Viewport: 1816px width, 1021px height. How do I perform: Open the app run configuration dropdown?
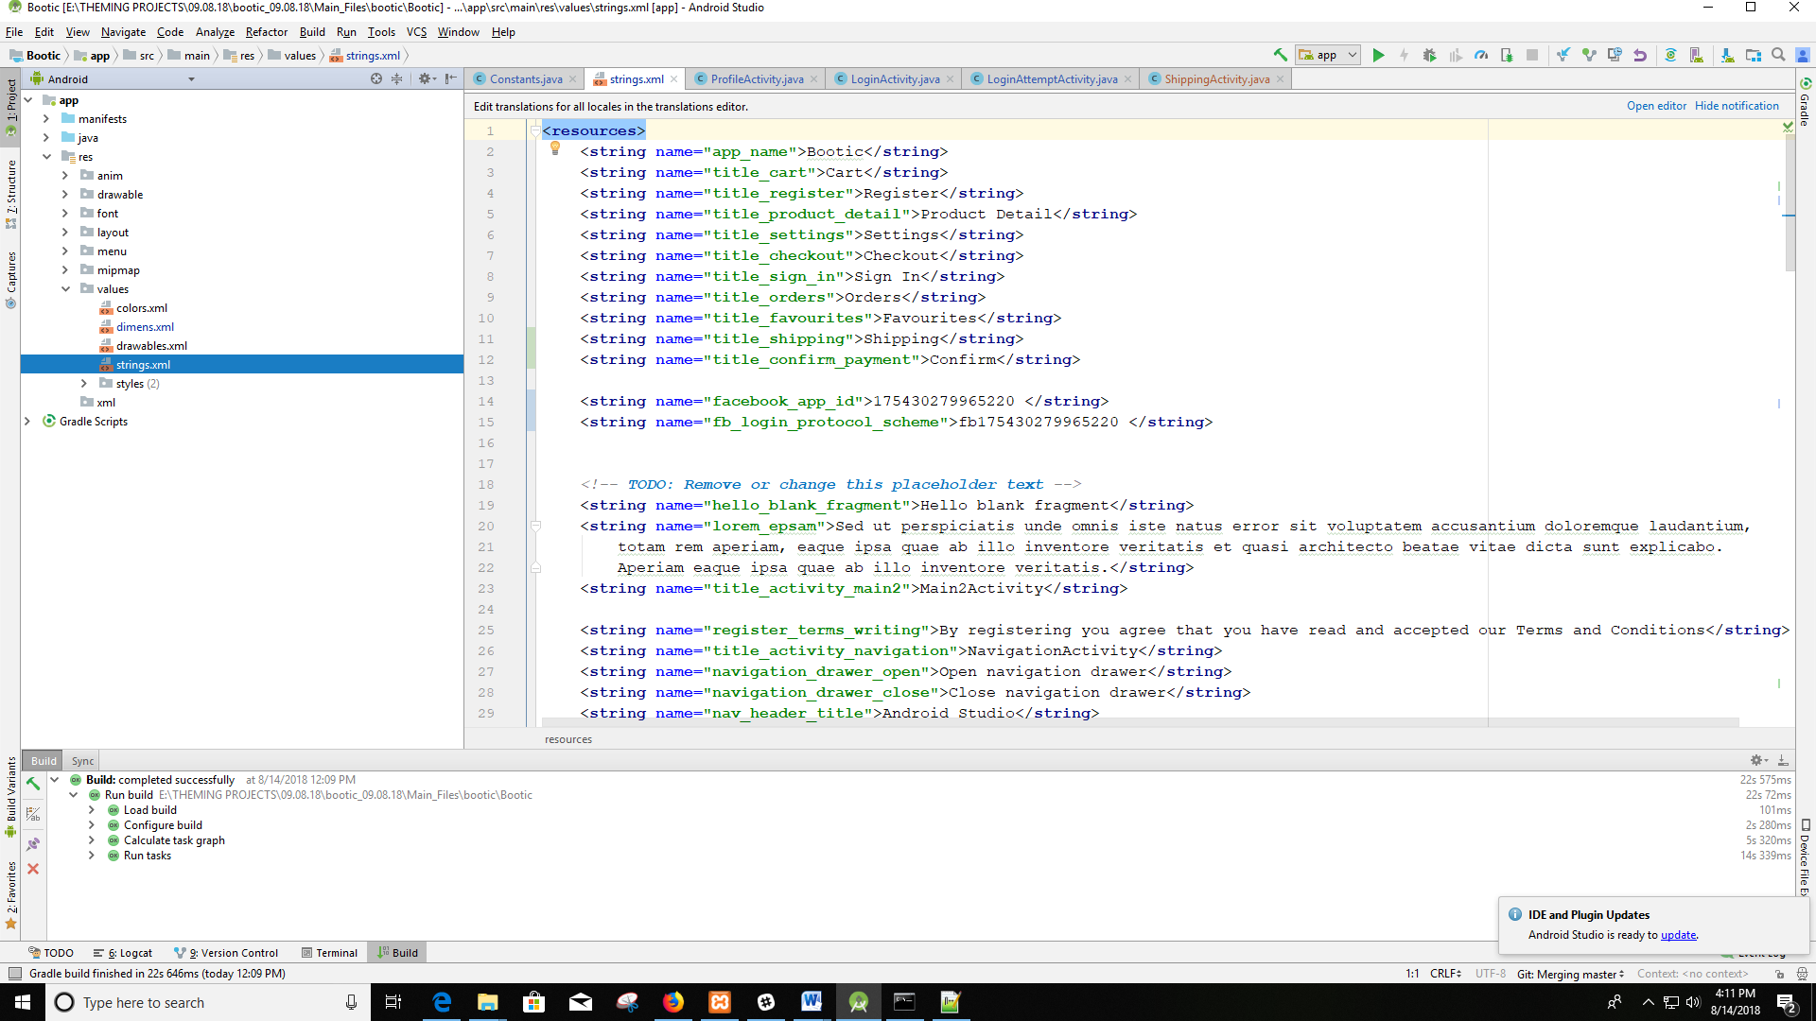(1327, 55)
